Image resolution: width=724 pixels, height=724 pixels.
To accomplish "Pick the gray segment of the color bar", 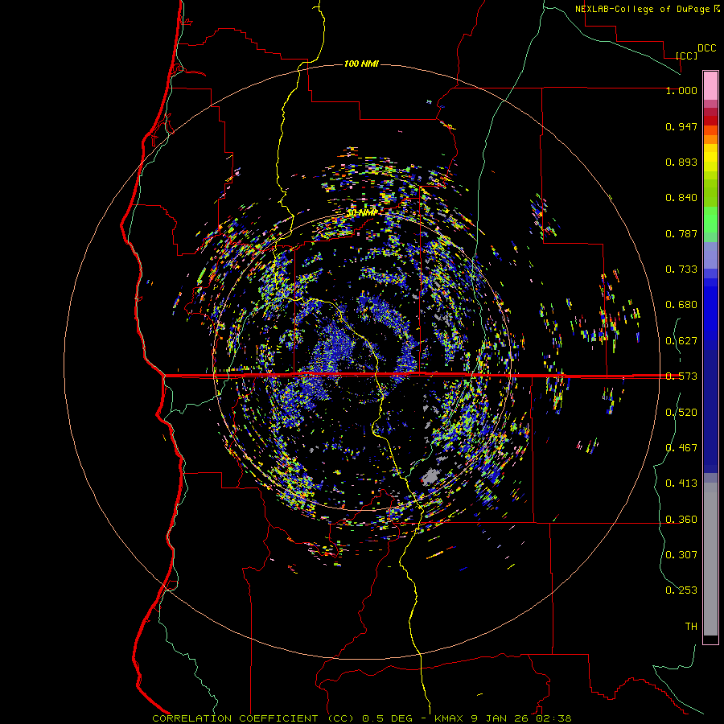I will point(710,559).
